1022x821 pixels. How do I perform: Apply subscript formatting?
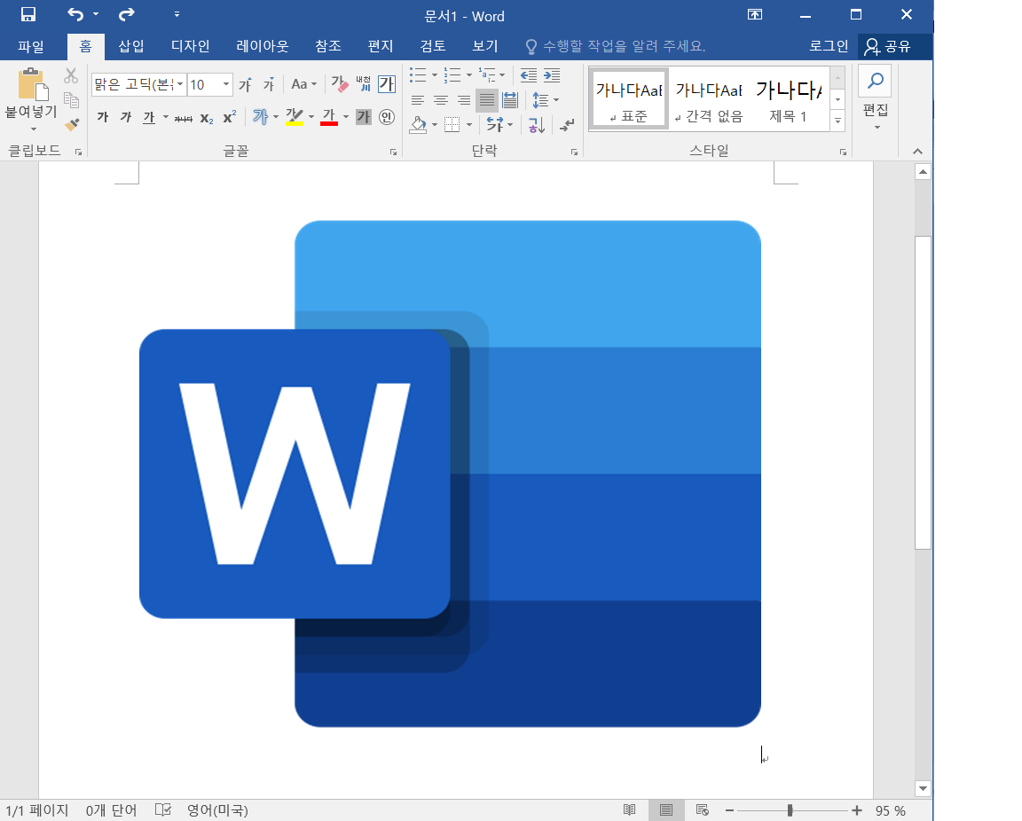tap(207, 118)
